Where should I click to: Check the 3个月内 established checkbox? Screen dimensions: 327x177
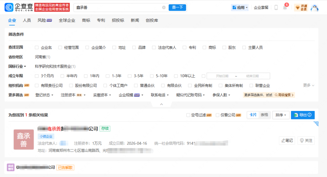click(x=37, y=76)
